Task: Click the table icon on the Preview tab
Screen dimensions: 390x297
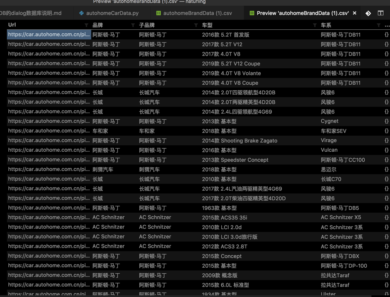Action: tap(252, 13)
